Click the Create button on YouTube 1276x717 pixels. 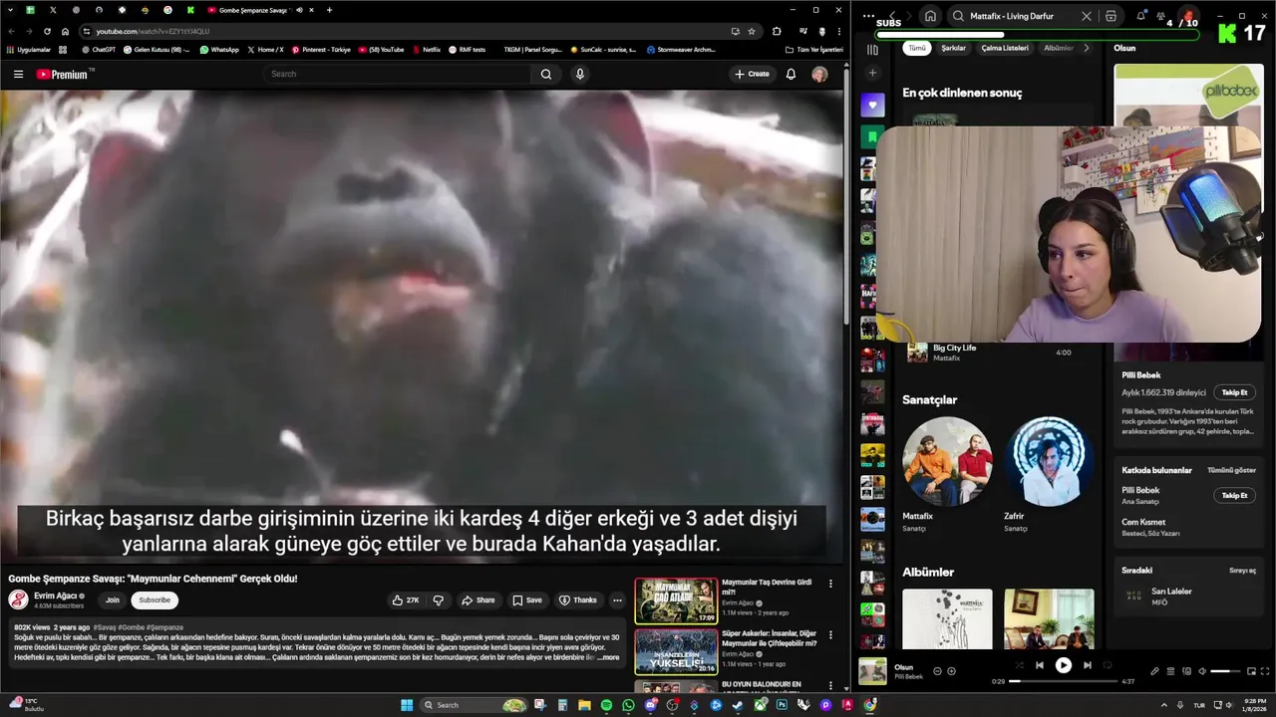[753, 74]
